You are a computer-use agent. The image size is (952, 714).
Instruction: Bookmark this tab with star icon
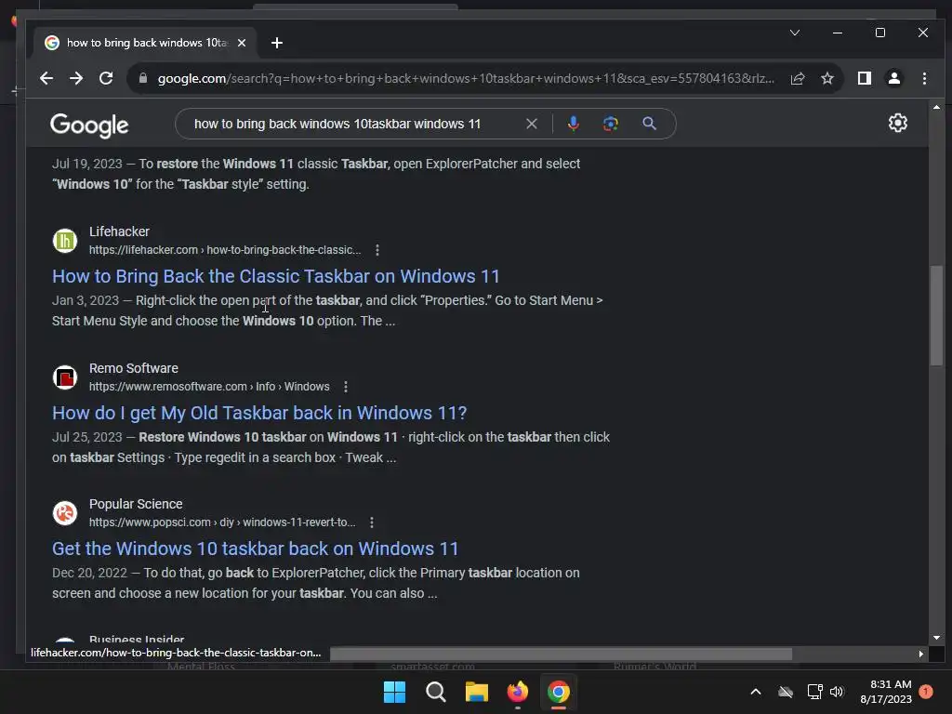coord(826,78)
